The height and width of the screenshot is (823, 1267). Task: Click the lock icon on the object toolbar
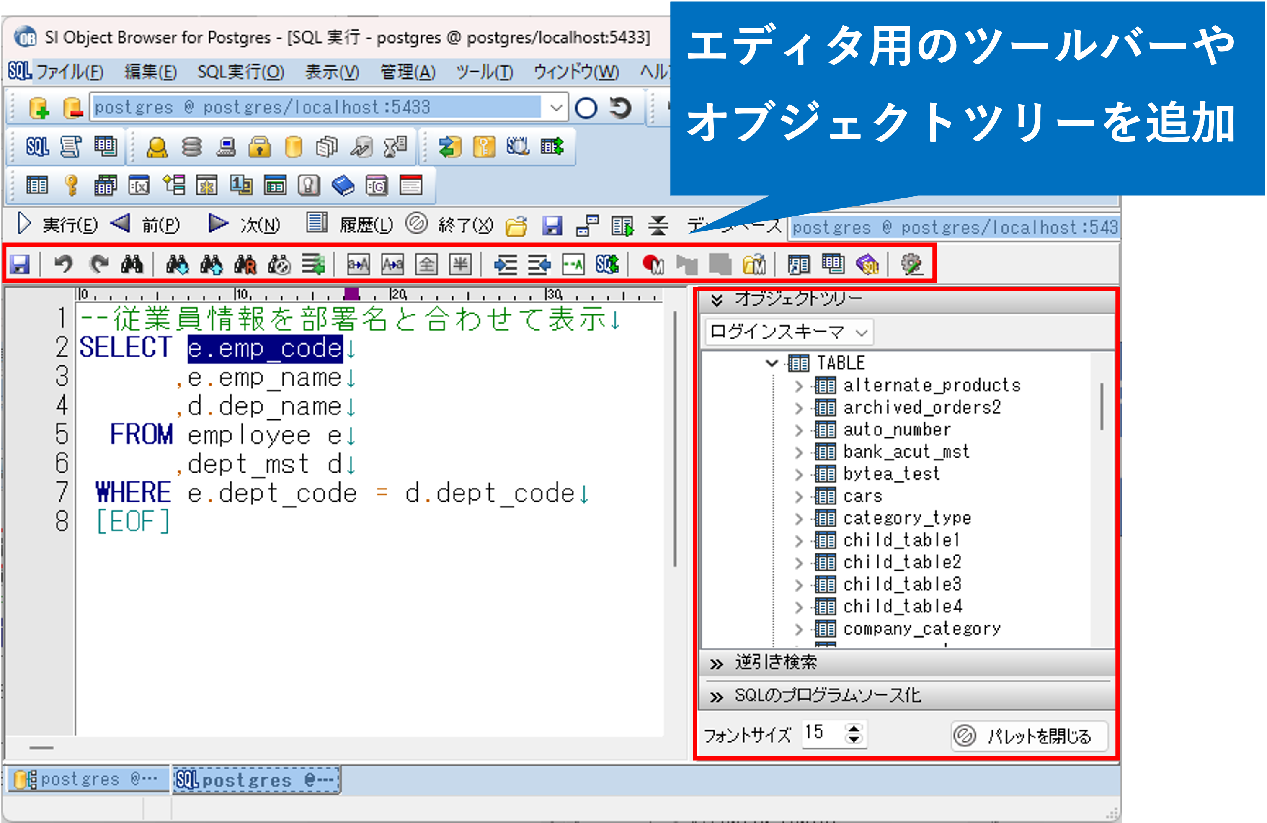[x=260, y=145]
